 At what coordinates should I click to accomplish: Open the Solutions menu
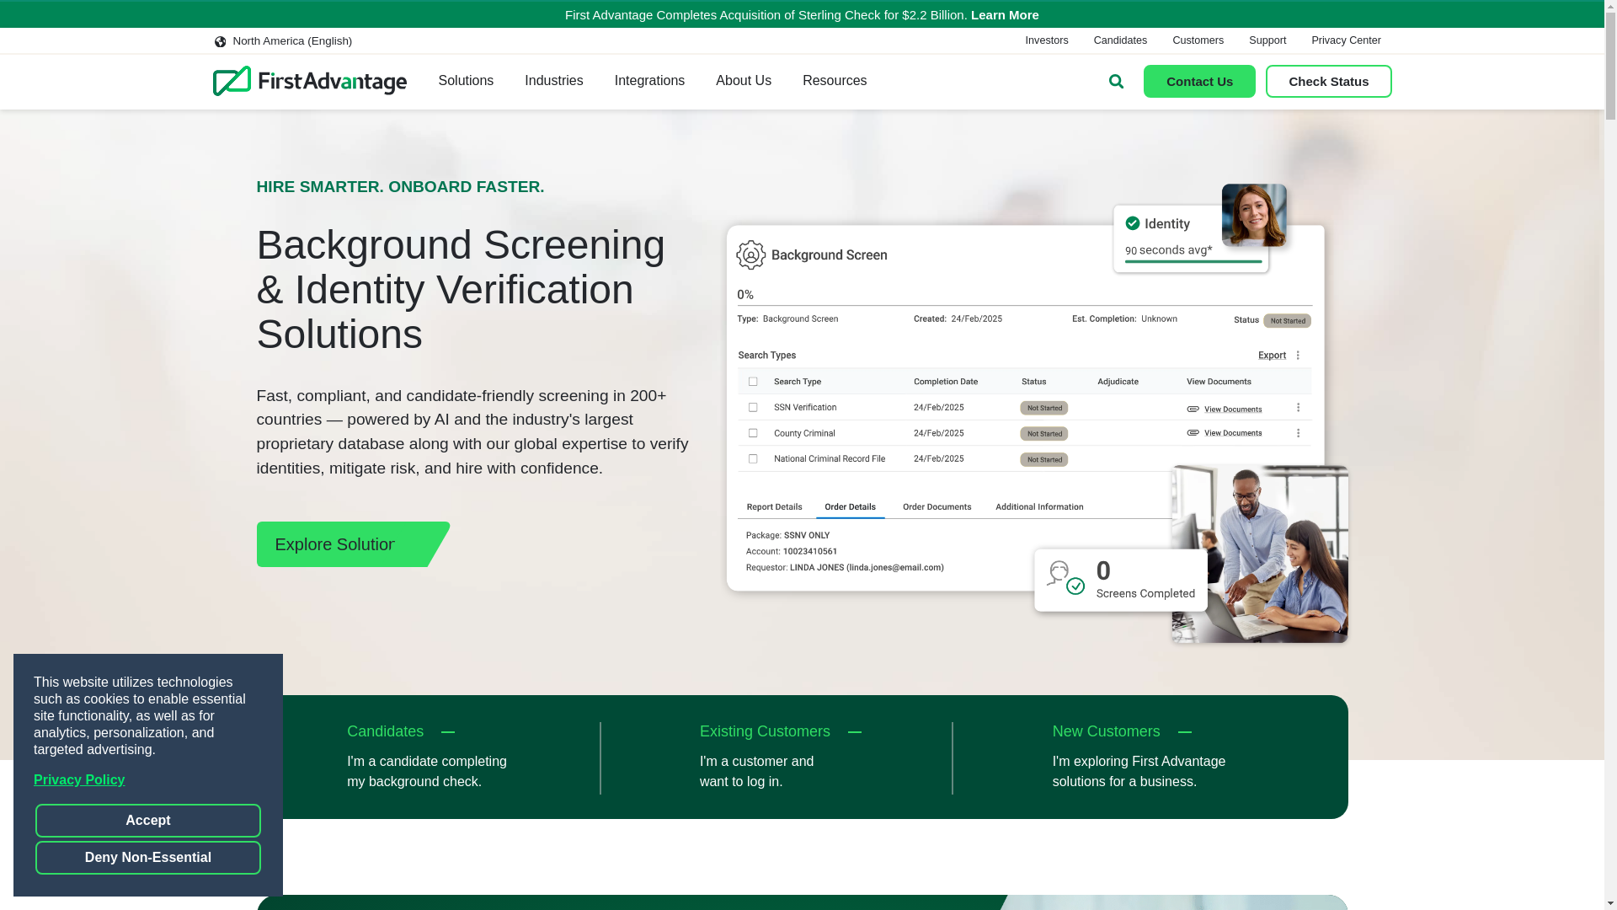[466, 81]
